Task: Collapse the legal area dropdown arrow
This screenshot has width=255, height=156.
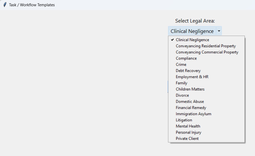Action: (x=219, y=31)
